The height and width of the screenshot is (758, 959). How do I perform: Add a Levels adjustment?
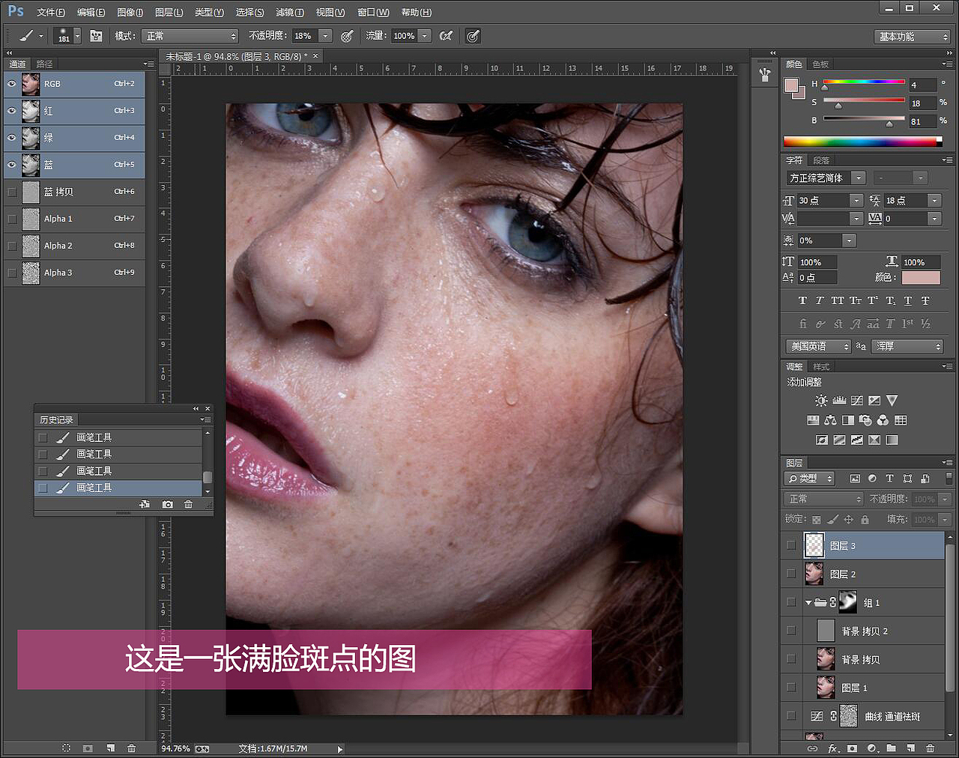click(x=839, y=401)
